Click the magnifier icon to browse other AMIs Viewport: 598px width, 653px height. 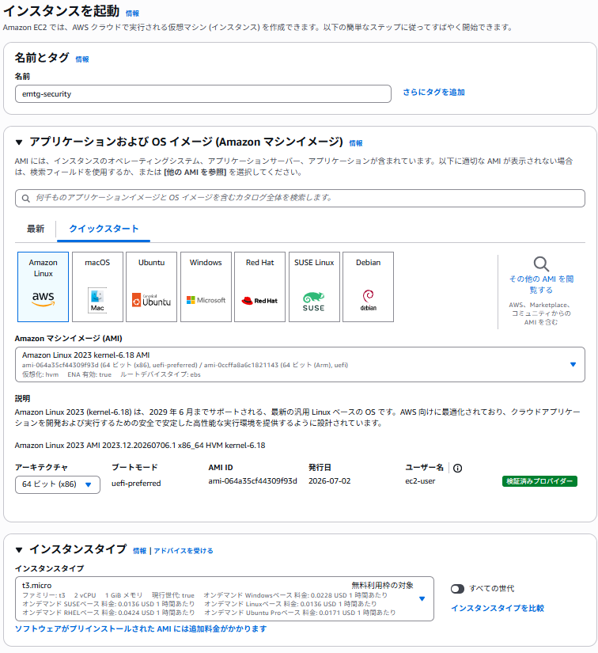[x=541, y=264]
